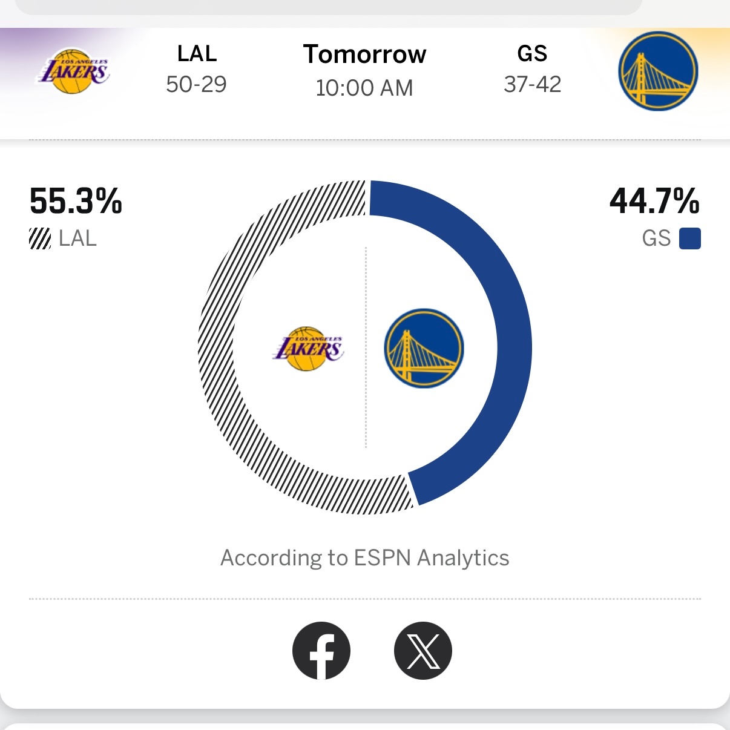The image size is (730, 730).
Task: Share the matchup on X
Action: (423, 650)
